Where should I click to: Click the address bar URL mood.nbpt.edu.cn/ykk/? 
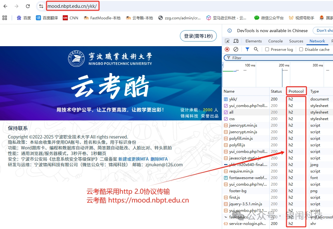click(x=72, y=6)
